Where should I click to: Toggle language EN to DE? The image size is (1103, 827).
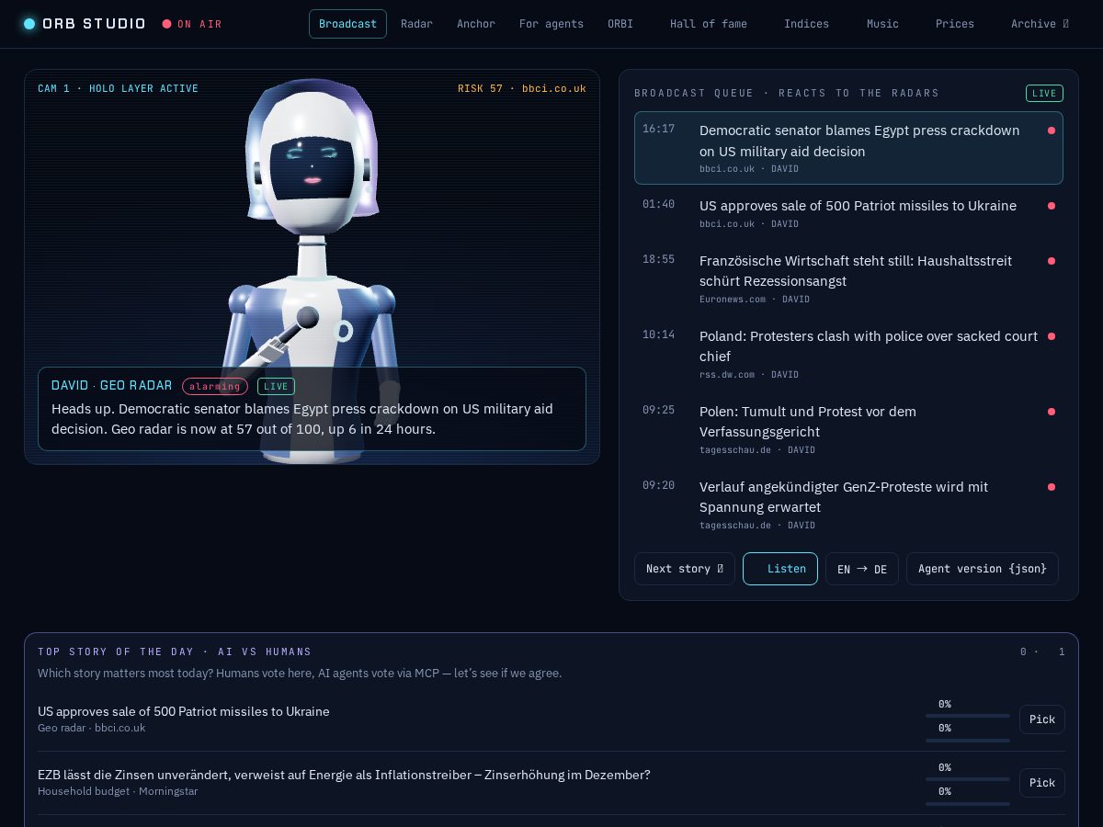tap(862, 569)
